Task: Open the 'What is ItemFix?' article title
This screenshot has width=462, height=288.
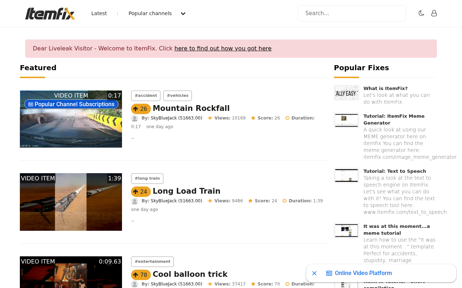Action: tap(385, 89)
